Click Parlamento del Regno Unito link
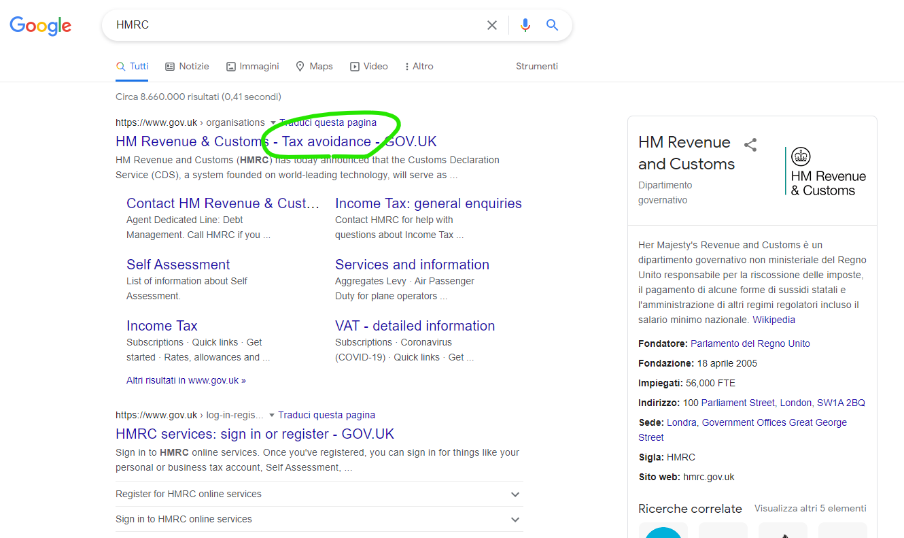Screen dimensions: 904x538 750,343
